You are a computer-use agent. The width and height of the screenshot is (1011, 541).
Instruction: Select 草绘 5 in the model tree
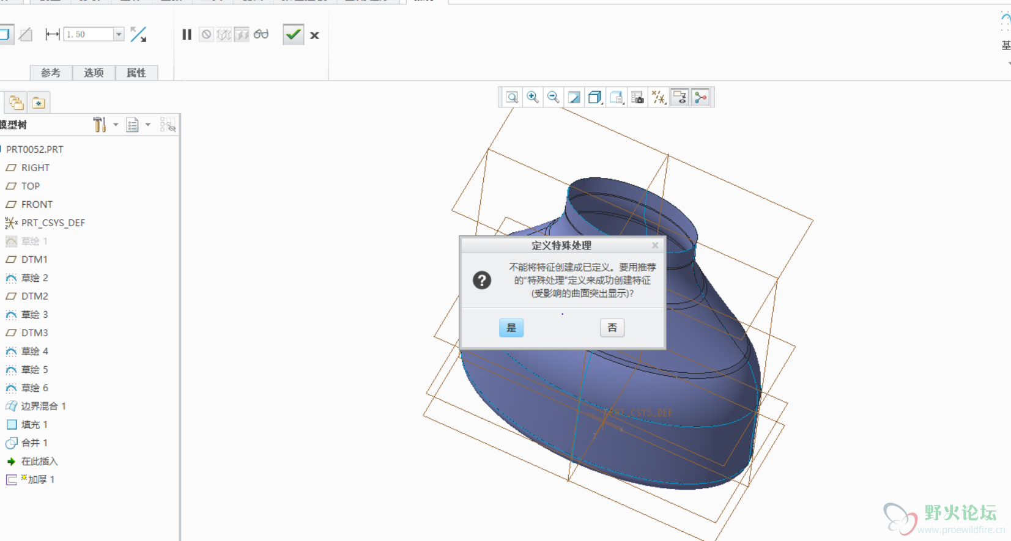coord(34,369)
